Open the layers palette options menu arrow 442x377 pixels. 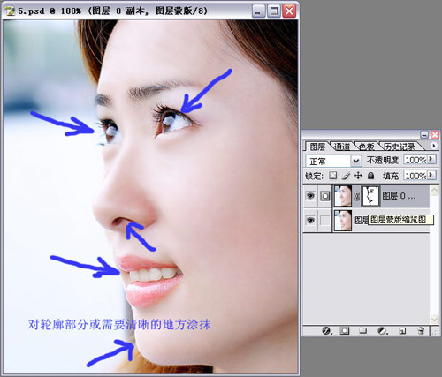[x=434, y=146]
